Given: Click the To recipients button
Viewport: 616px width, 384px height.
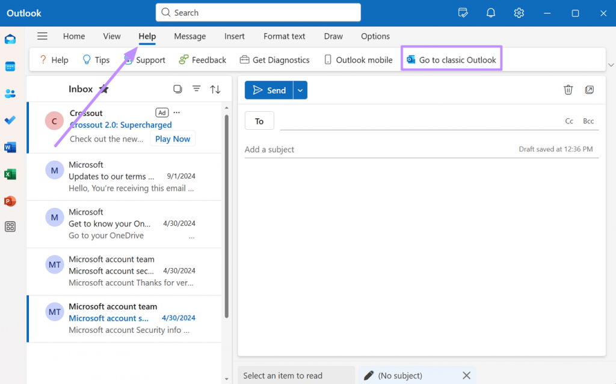Looking at the screenshot, I should (x=259, y=121).
